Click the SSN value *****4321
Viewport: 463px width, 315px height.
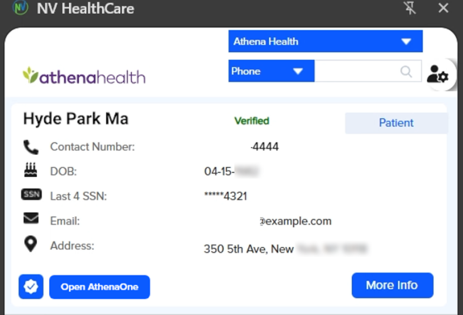point(226,196)
